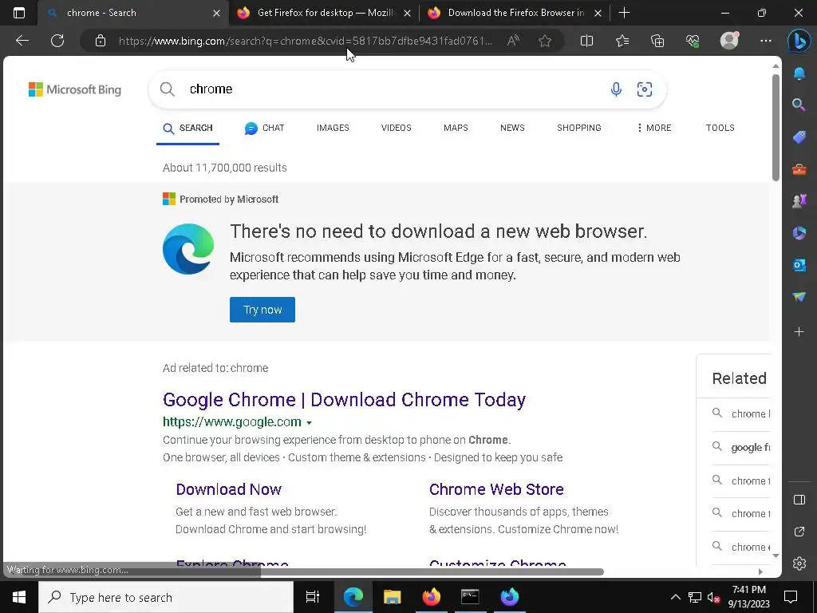Click the vertical page scrollbar thumb
The width and height of the screenshot is (817, 613).
776,128
